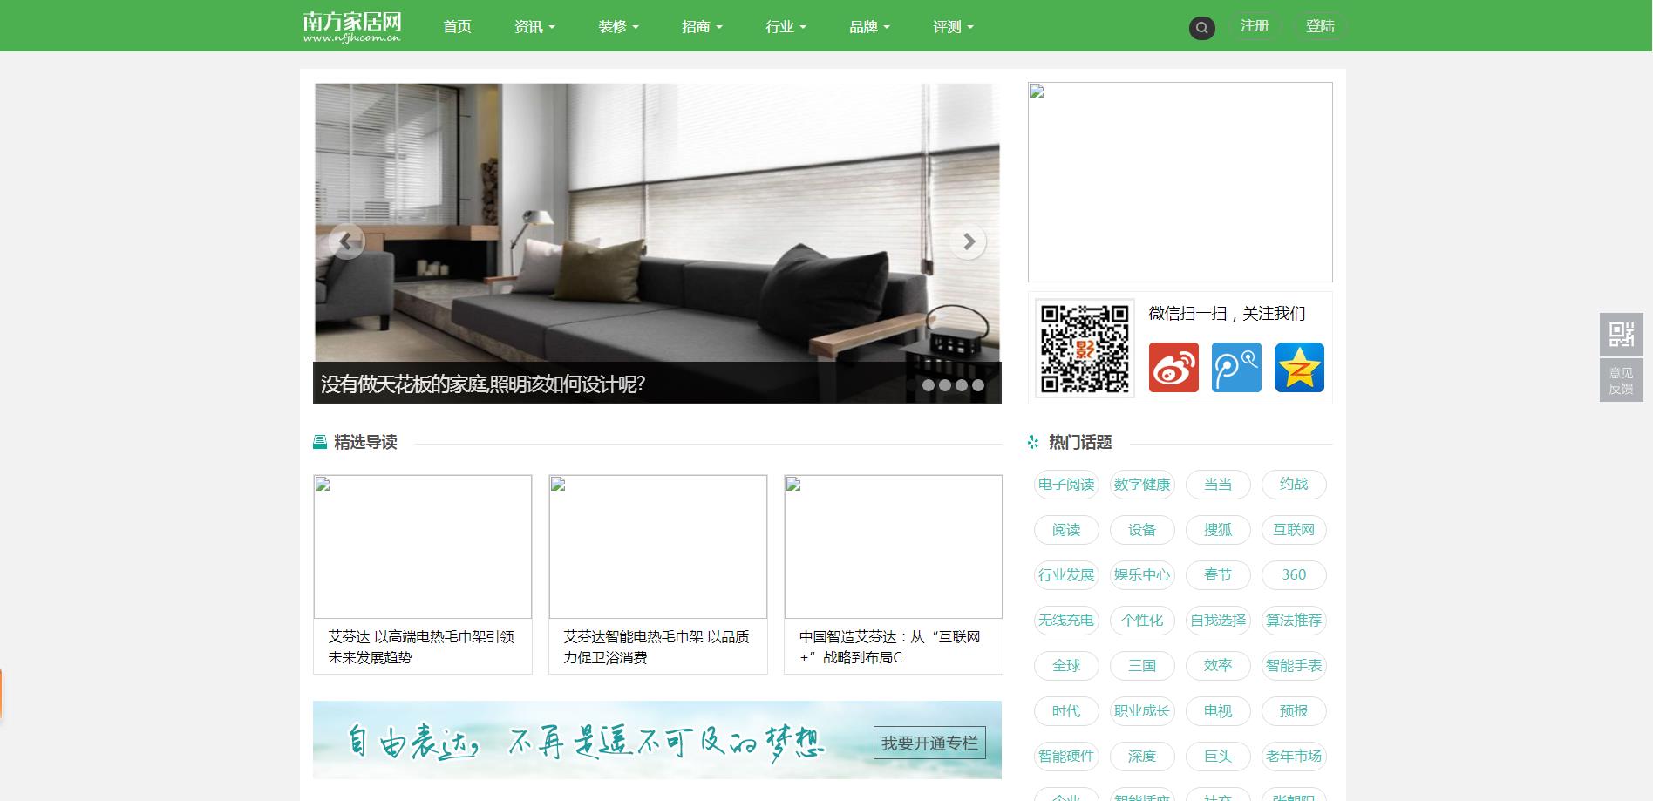Open article 艾芬达智能电热毛巾架 以品质力促卫浴消费
The height and width of the screenshot is (801, 1653).
pyautogui.click(x=657, y=647)
